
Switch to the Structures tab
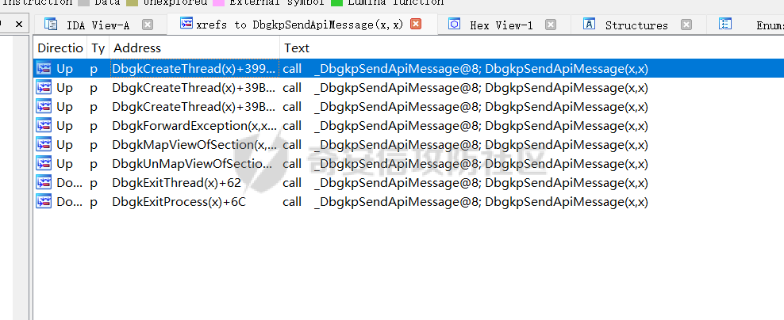pyautogui.click(x=636, y=25)
